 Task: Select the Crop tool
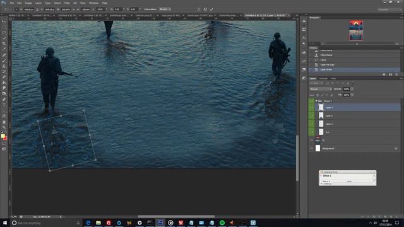click(4, 44)
